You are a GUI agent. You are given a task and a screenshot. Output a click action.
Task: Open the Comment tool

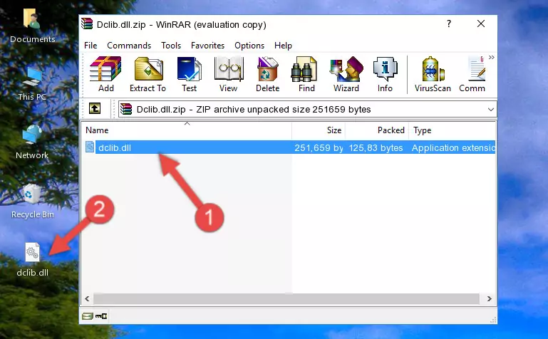(472, 74)
